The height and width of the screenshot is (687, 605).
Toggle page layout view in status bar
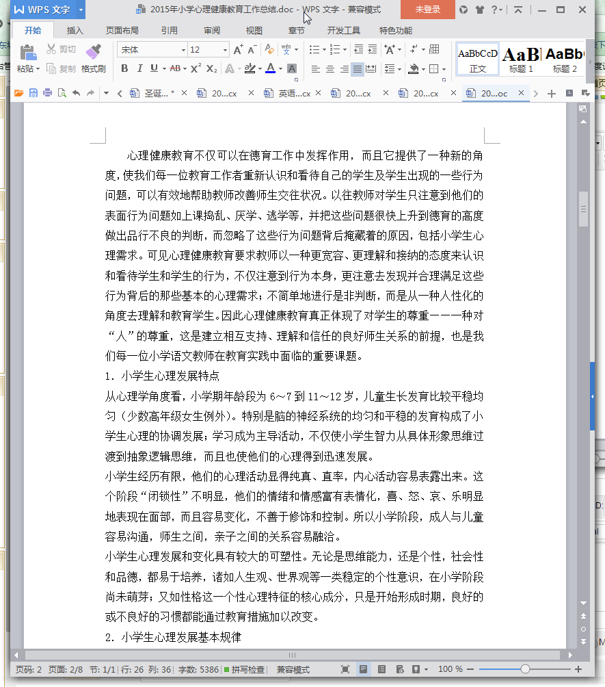point(363,669)
